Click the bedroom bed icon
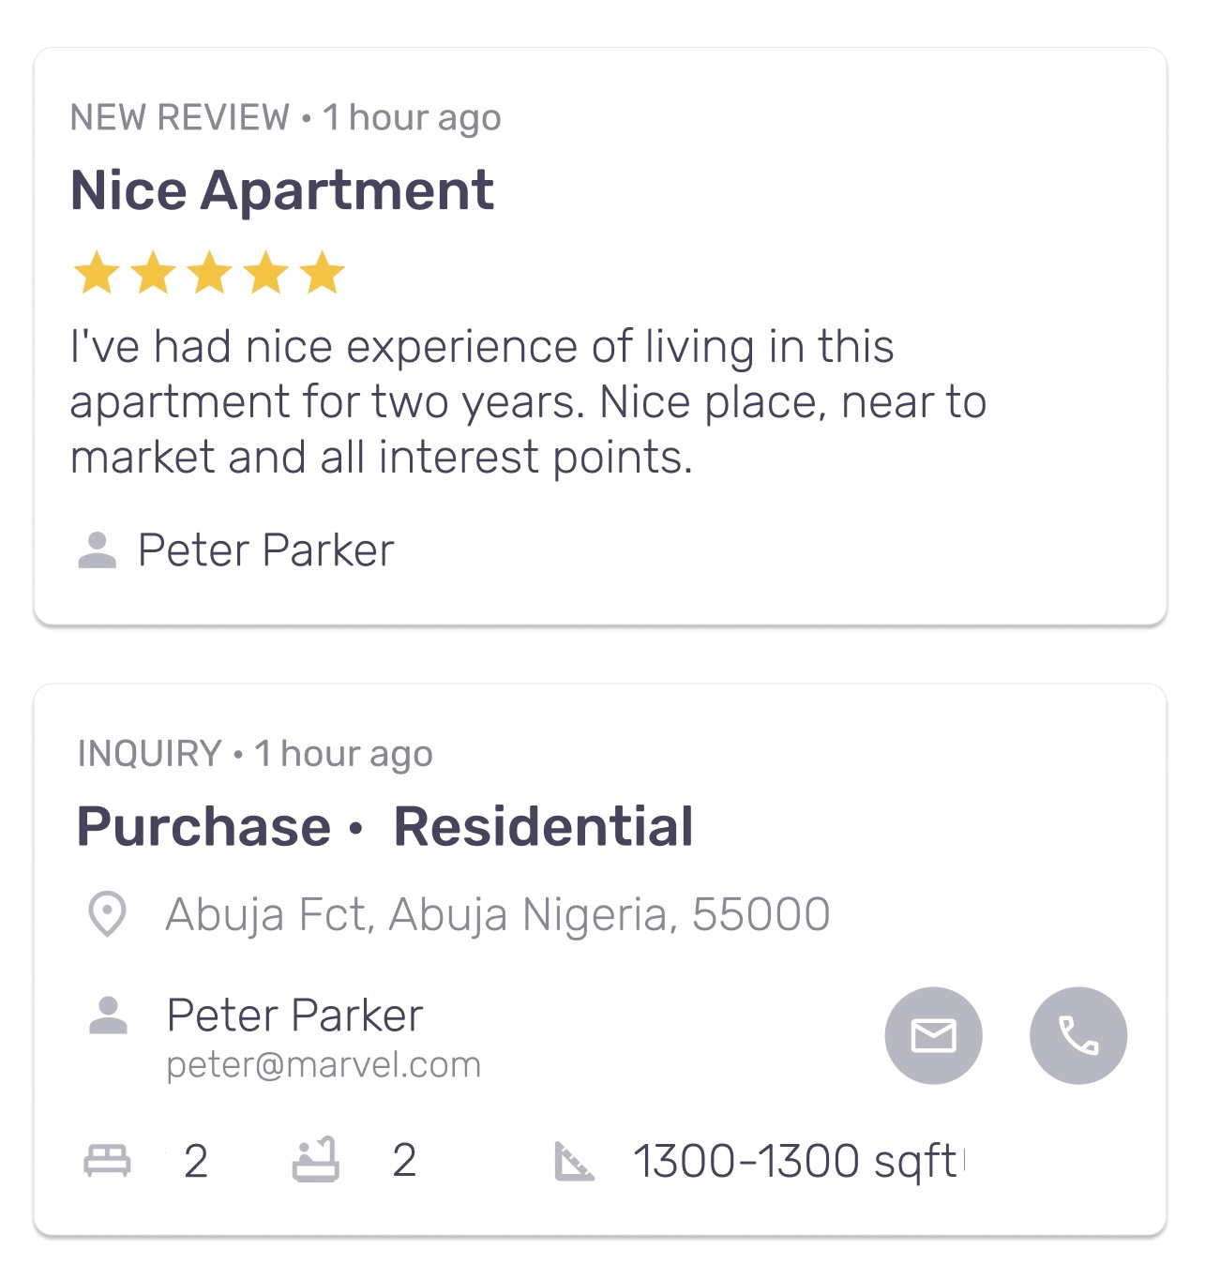The width and height of the screenshot is (1205, 1279). [x=107, y=1160]
